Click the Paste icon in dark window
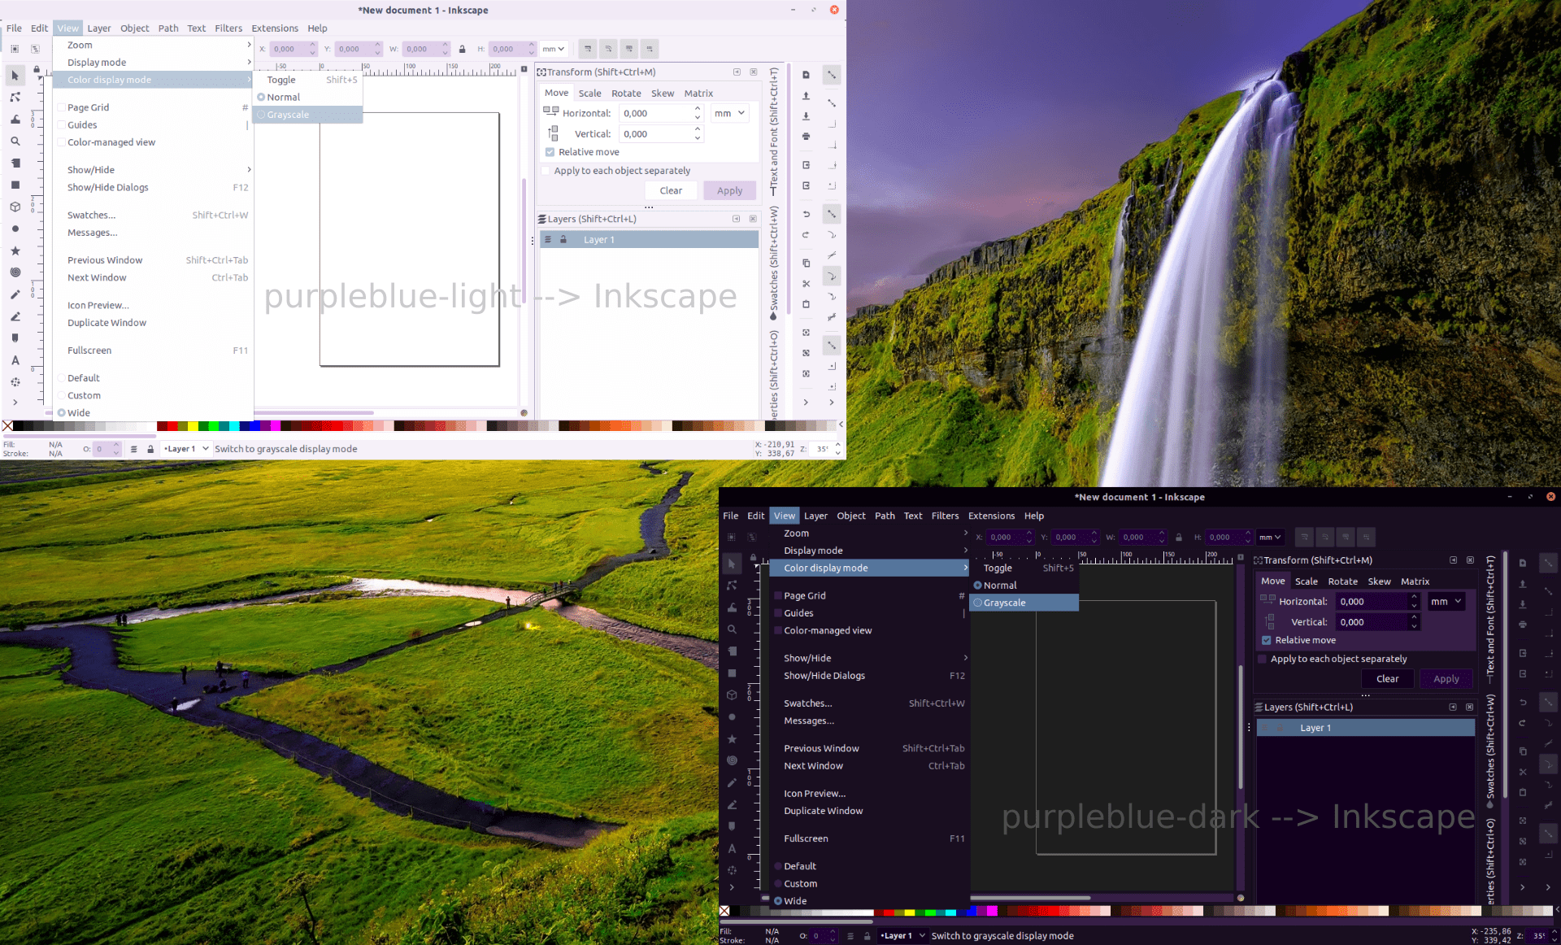 point(1523,792)
